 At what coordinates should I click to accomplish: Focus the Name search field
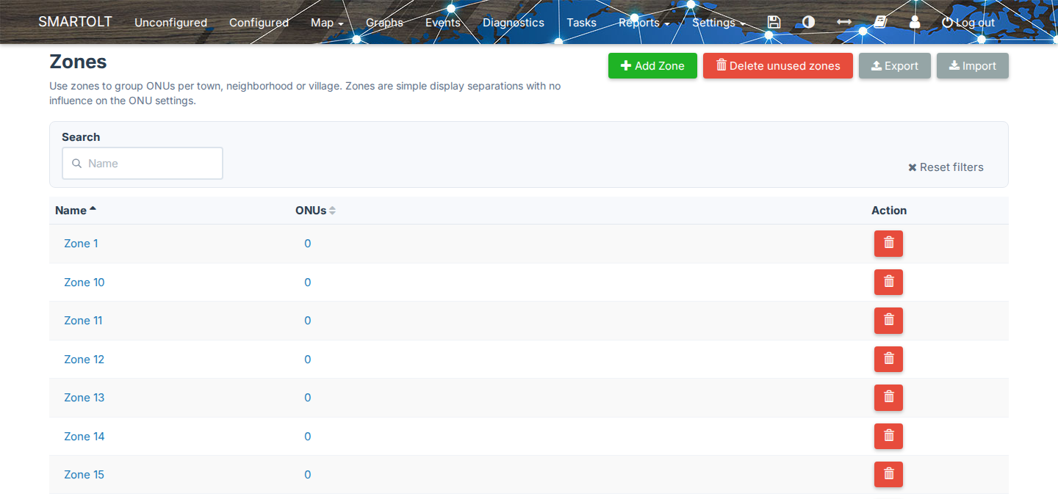click(x=143, y=164)
